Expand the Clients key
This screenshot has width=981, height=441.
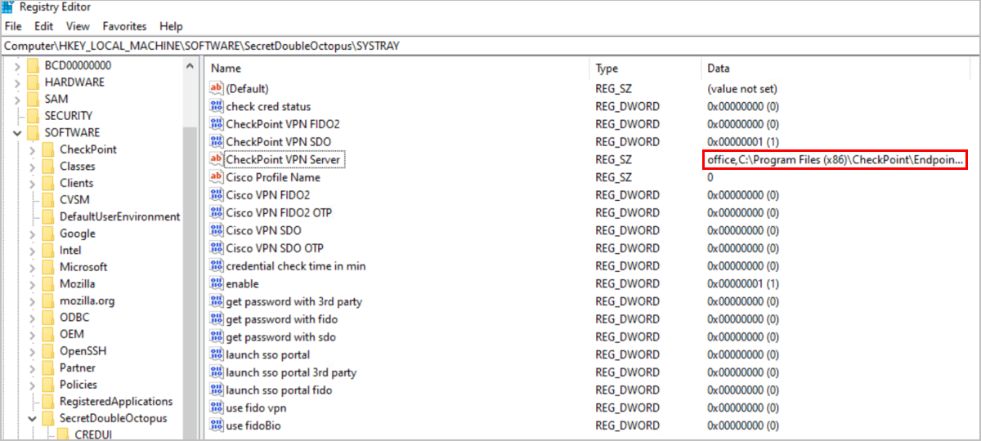pos(32,183)
